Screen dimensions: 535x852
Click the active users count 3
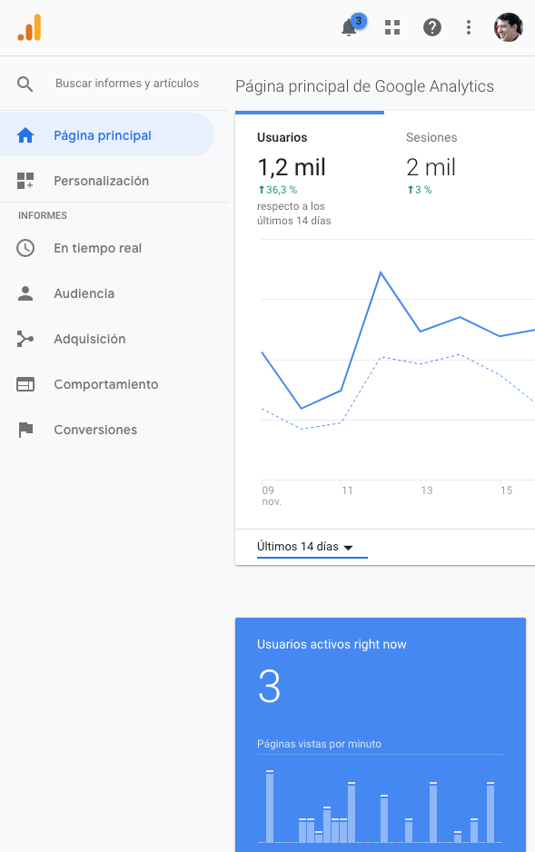point(269,687)
